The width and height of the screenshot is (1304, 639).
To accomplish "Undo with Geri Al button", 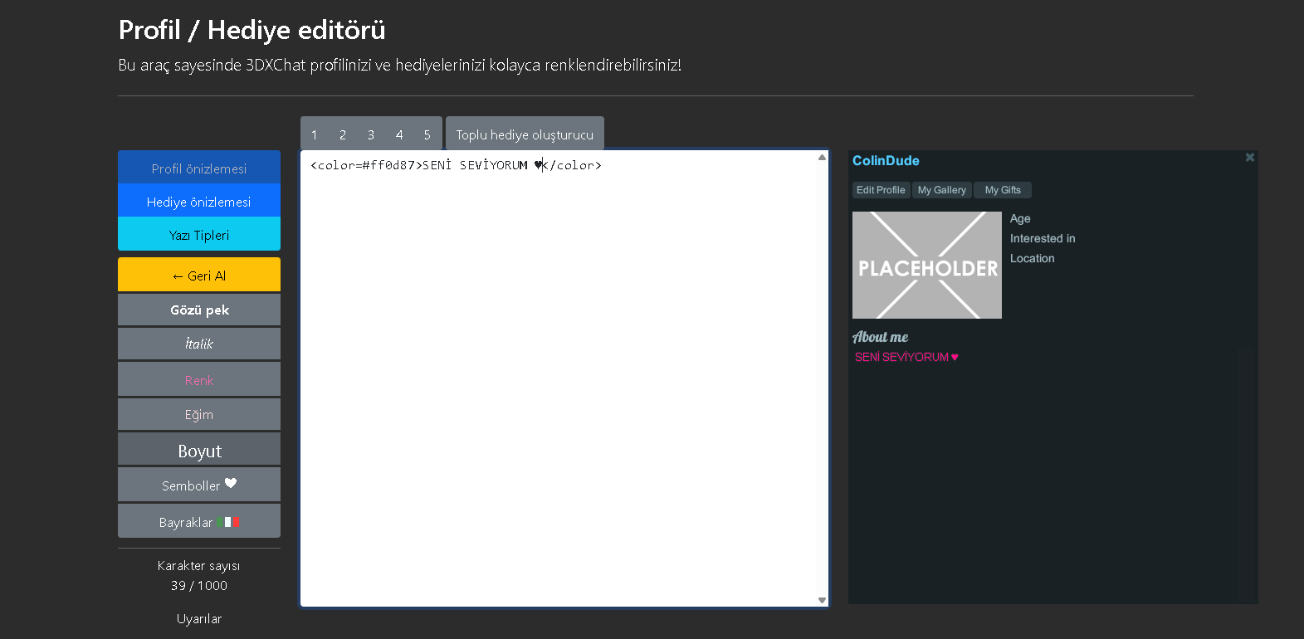I will pos(199,276).
